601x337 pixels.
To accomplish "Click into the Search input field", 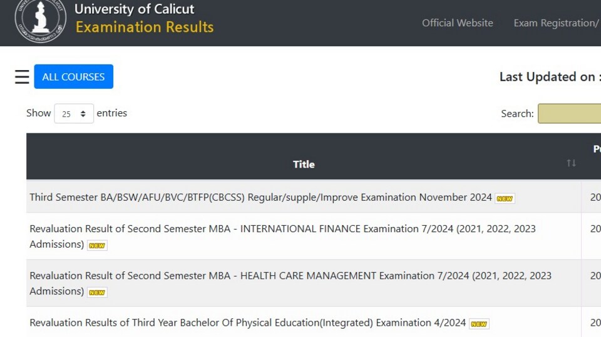I will click(570, 113).
